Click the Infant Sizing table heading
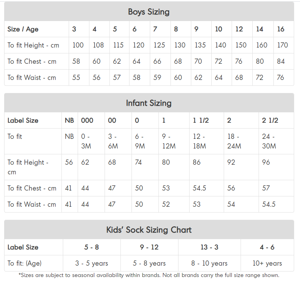300x287 pixels. (149, 103)
